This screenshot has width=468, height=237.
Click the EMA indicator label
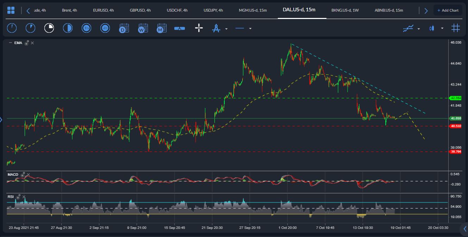point(18,43)
